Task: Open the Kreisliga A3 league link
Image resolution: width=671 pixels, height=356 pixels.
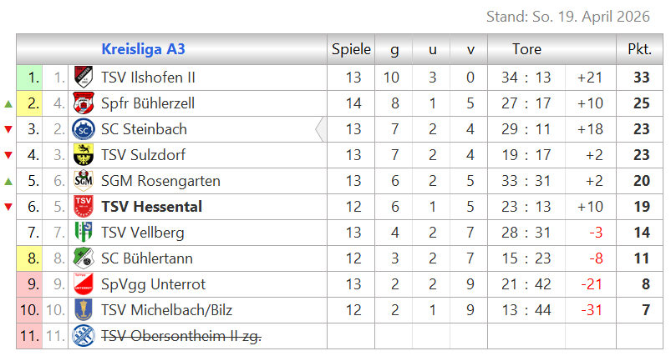Action: point(143,49)
